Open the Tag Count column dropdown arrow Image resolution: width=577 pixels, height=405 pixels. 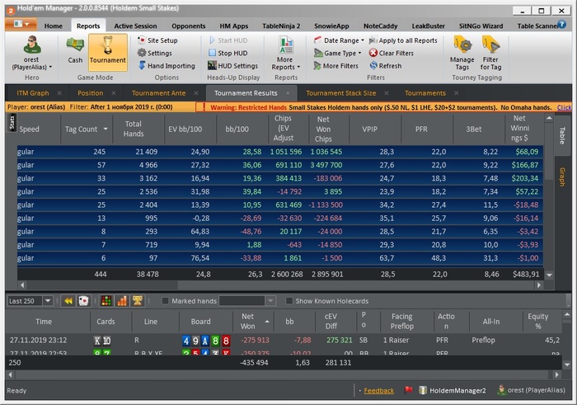pyautogui.click(x=106, y=130)
